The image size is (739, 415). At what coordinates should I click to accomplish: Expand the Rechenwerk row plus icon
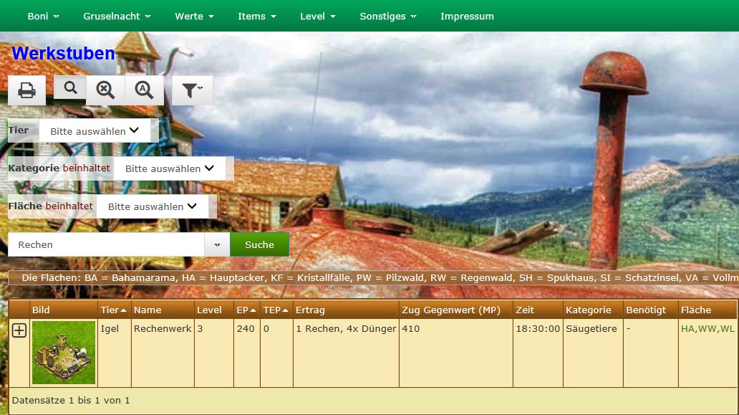(x=19, y=330)
